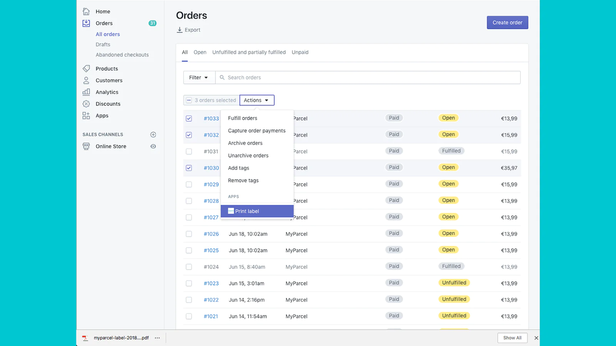Image resolution: width=616 pixels, height=346 pixels.
Task: Click the Products tag icon
Action: coord(86,68)
